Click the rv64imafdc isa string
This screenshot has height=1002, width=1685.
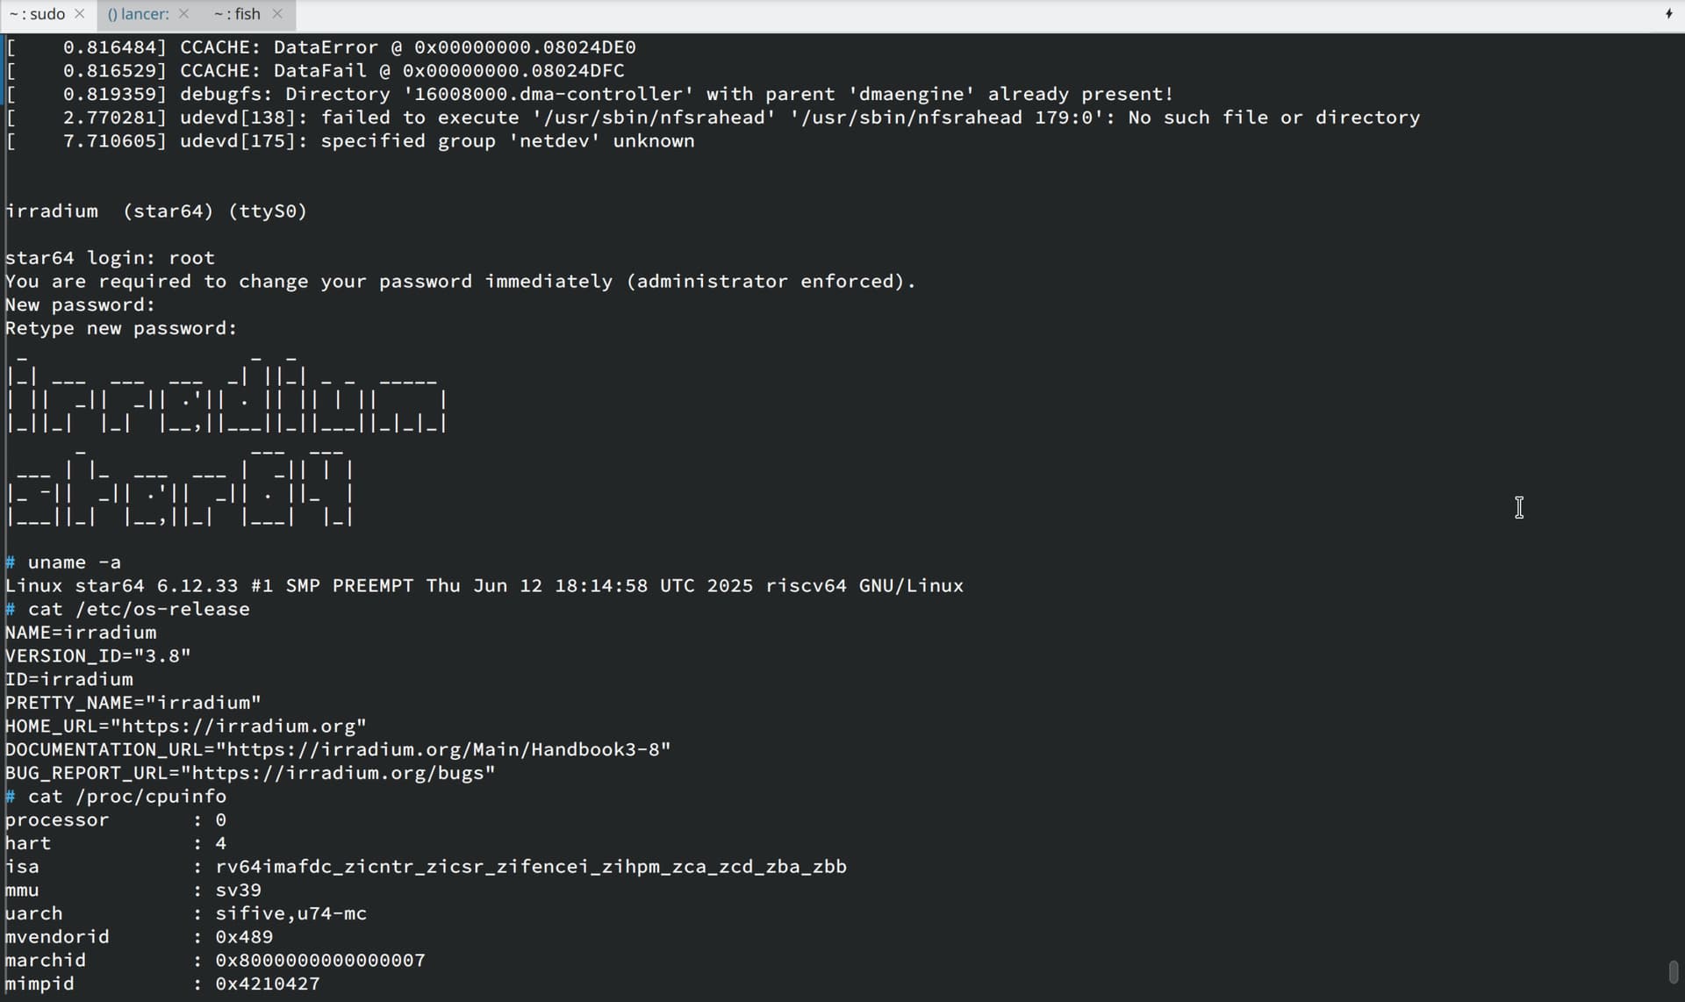point(531,867)
